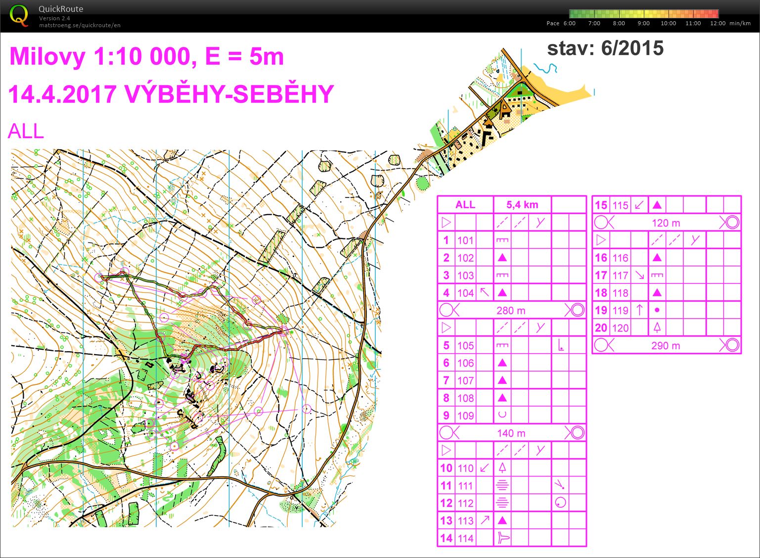Click the marsh symbol in row 111
This screenshot has height=558, width=760.
[502, 485]
